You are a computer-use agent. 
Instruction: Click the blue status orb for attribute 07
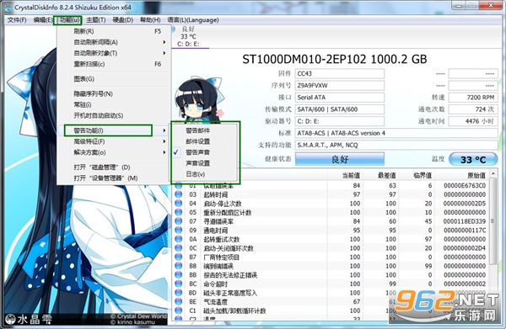coord(179,221)
